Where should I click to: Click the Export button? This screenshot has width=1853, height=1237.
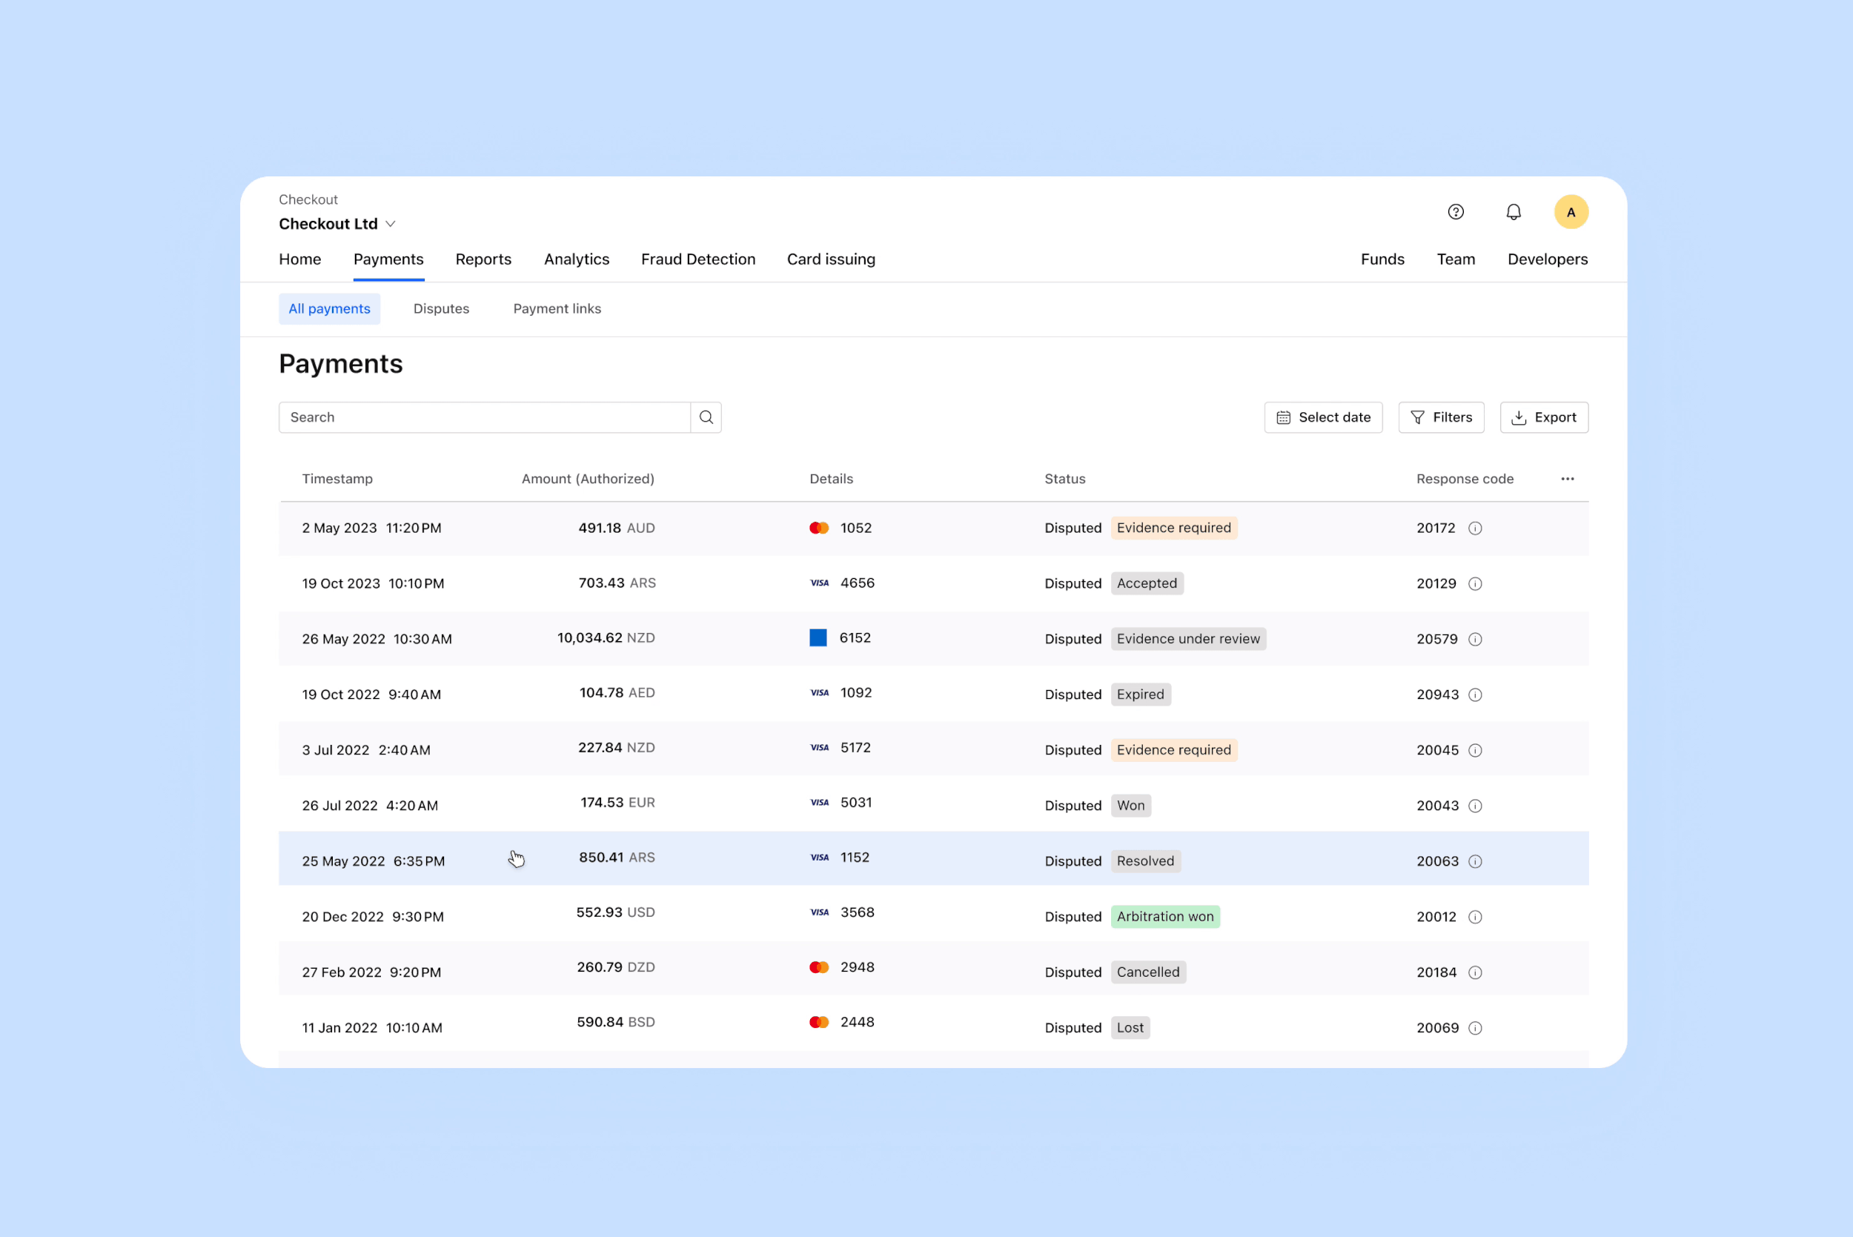1544,417
